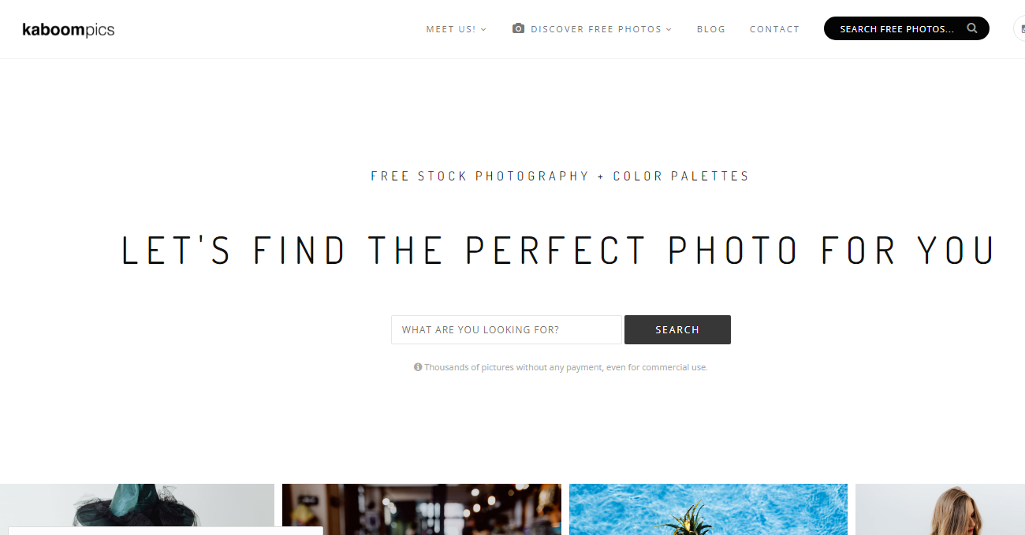Open the partially visible round icon at the header's right edge
The width and height of the screenshot is (1025, 535).
pos(1019,28)
